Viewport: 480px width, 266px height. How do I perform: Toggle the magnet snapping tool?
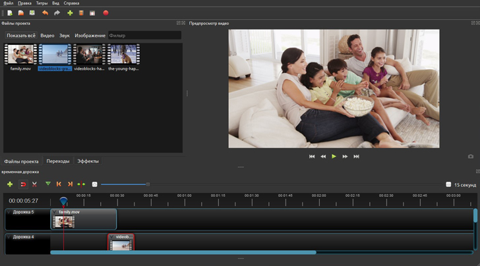pyautogui.click(x=22, y=184)
